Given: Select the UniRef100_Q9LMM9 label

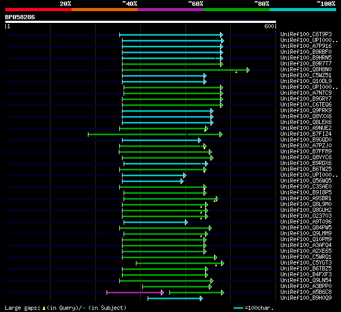Looking at the screenshot, I should pos(306,234).
